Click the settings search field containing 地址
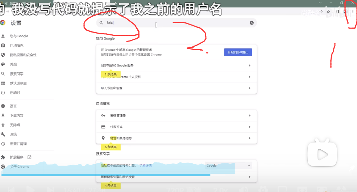Image resolution: width=357 pixels, height=192 pixels. pos(177,23)
